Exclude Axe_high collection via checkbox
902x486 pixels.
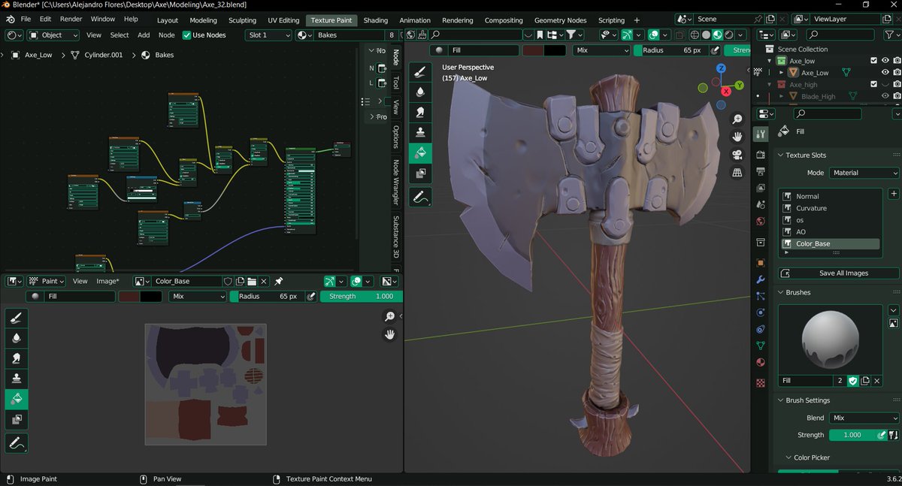pos(873,84)
